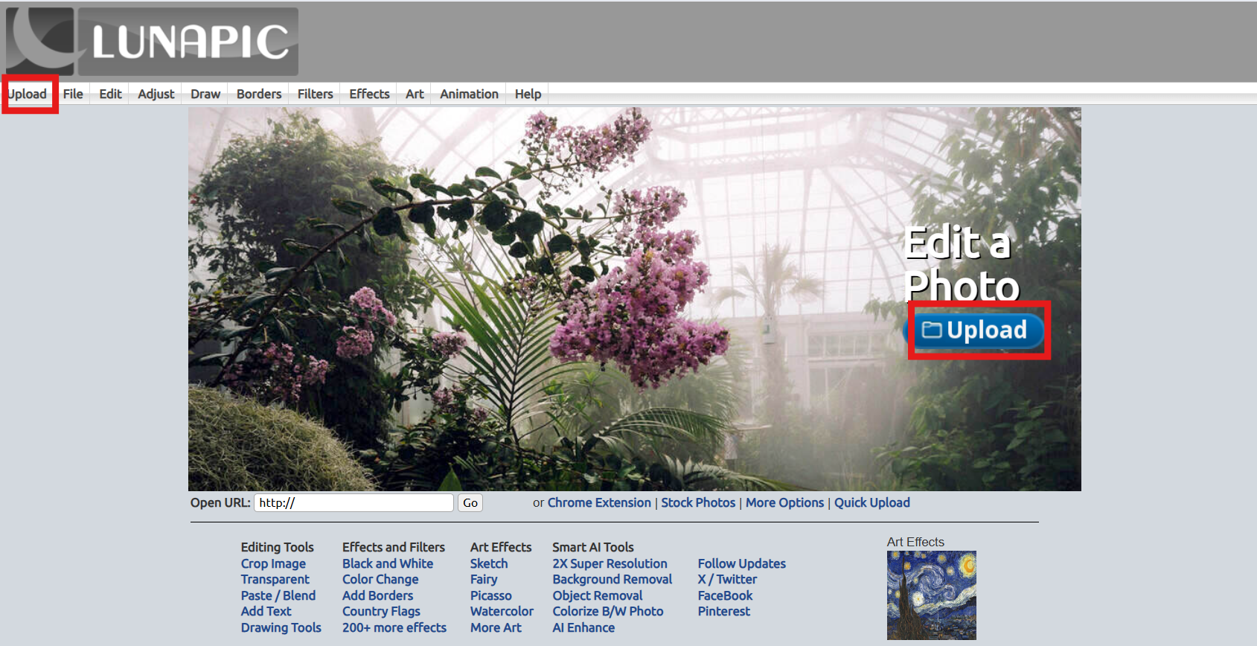
Task: Open the Help menu
Action: [x=528, y=94]
